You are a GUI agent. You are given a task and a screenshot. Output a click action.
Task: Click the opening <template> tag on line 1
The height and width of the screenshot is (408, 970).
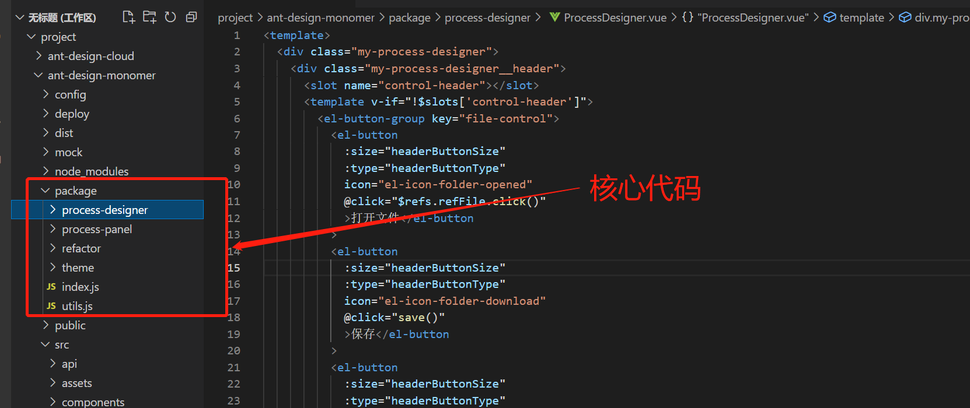coord(296,36)
